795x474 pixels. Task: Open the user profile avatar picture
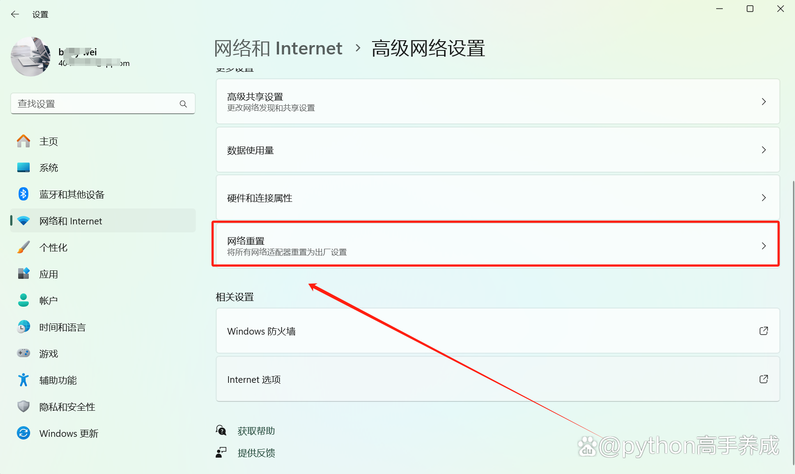pos(31,57)
